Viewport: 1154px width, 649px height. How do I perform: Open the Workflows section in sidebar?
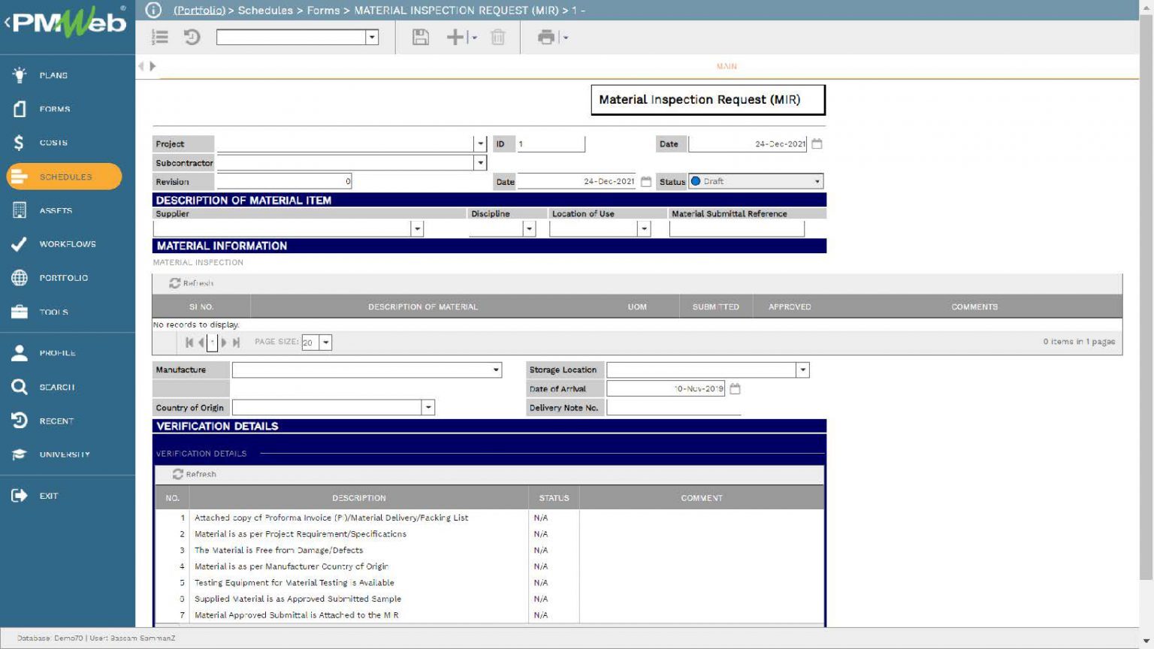(68, 244)
